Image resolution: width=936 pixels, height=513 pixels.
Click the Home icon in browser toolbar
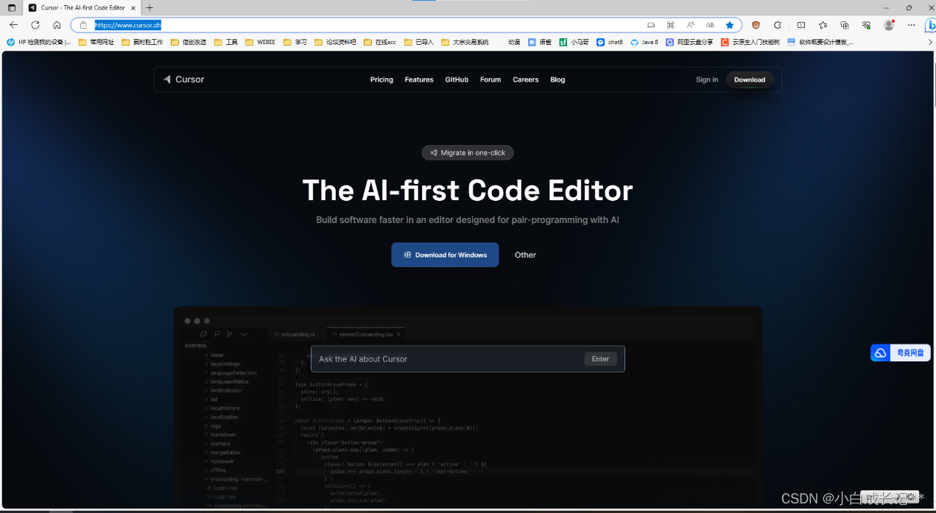click(57, 24)
